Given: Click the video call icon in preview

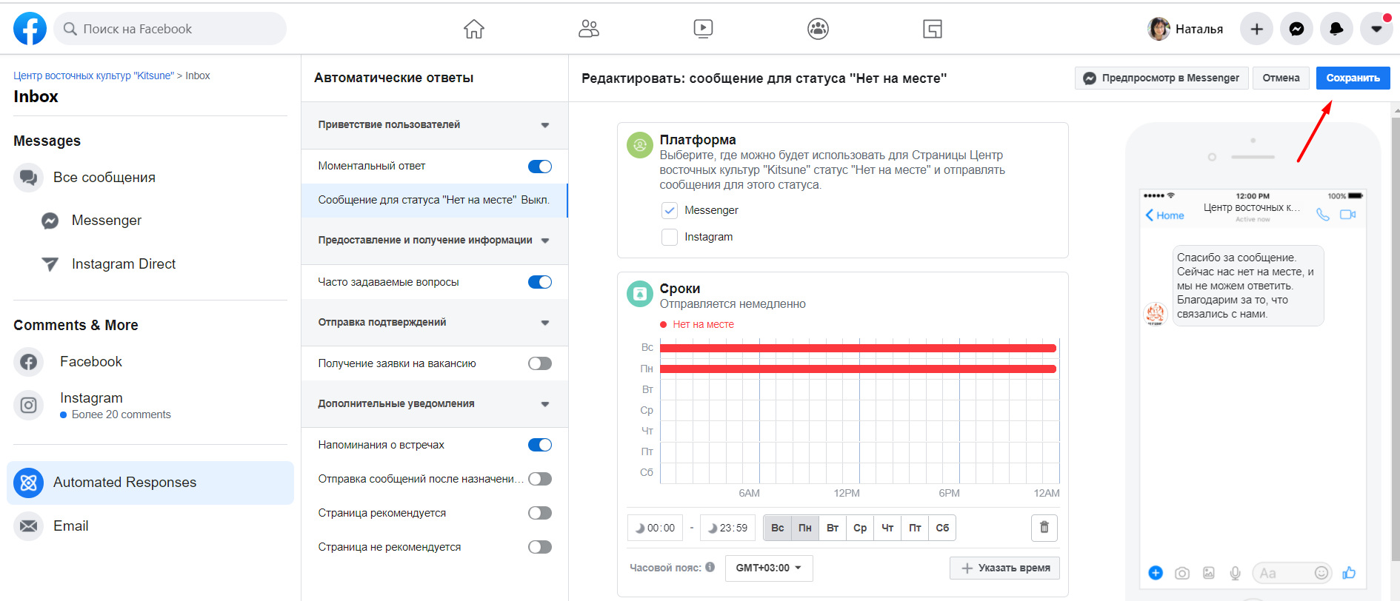Looking at the screenshot, I should (x=1348, y=215).
